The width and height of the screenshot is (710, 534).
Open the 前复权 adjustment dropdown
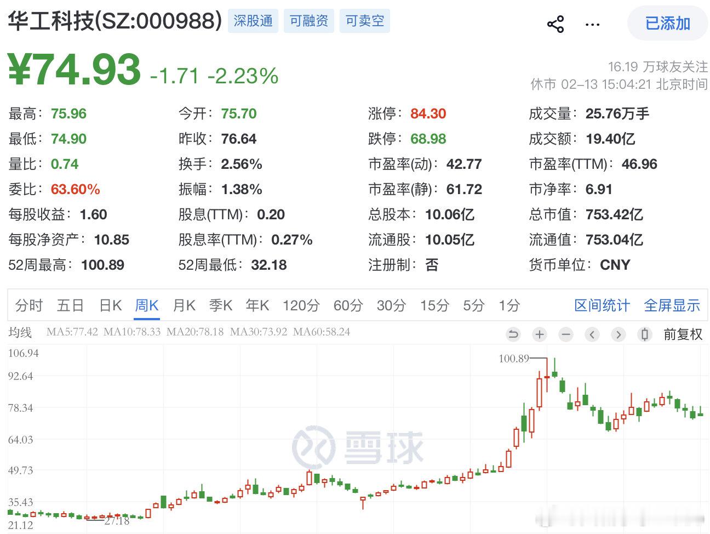tap(683, 334)
